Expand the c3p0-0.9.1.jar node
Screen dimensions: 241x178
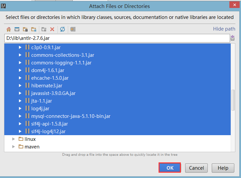point(20,47)
